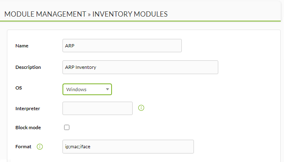Open the OS dropdown showing Windows
The height and width of the screenshot is (162, 284).
point(87,90)
